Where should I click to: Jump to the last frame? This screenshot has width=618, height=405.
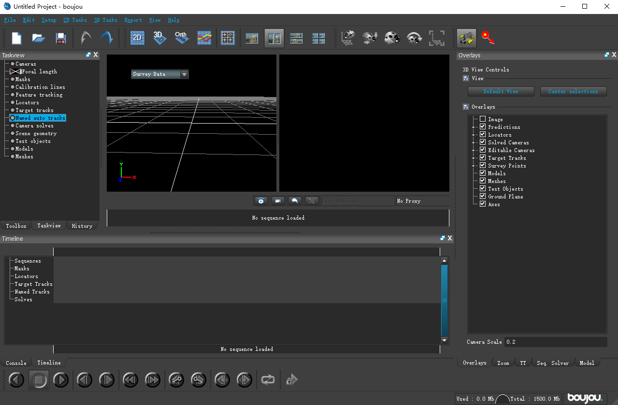(x=153, y=380)
